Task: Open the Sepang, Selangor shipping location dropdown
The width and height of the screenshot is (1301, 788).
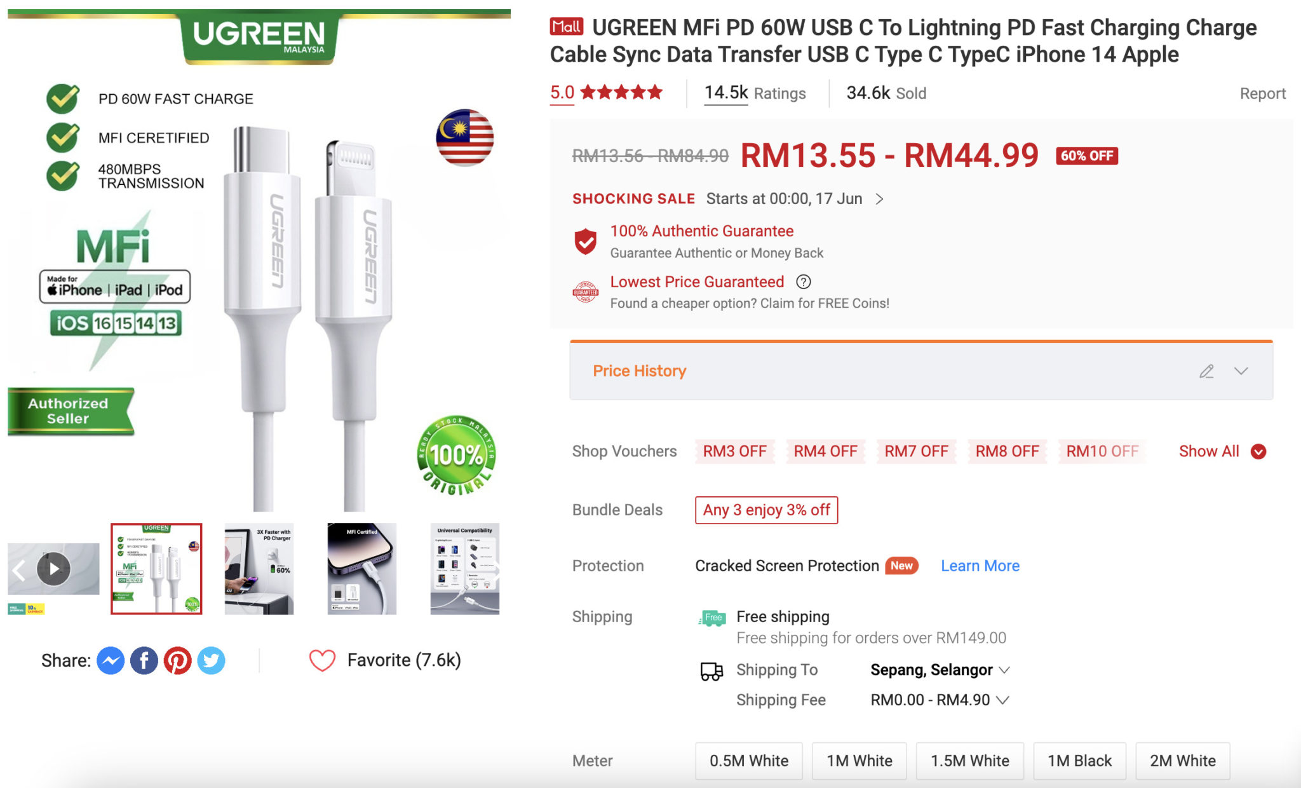Action: pos(940,670)
